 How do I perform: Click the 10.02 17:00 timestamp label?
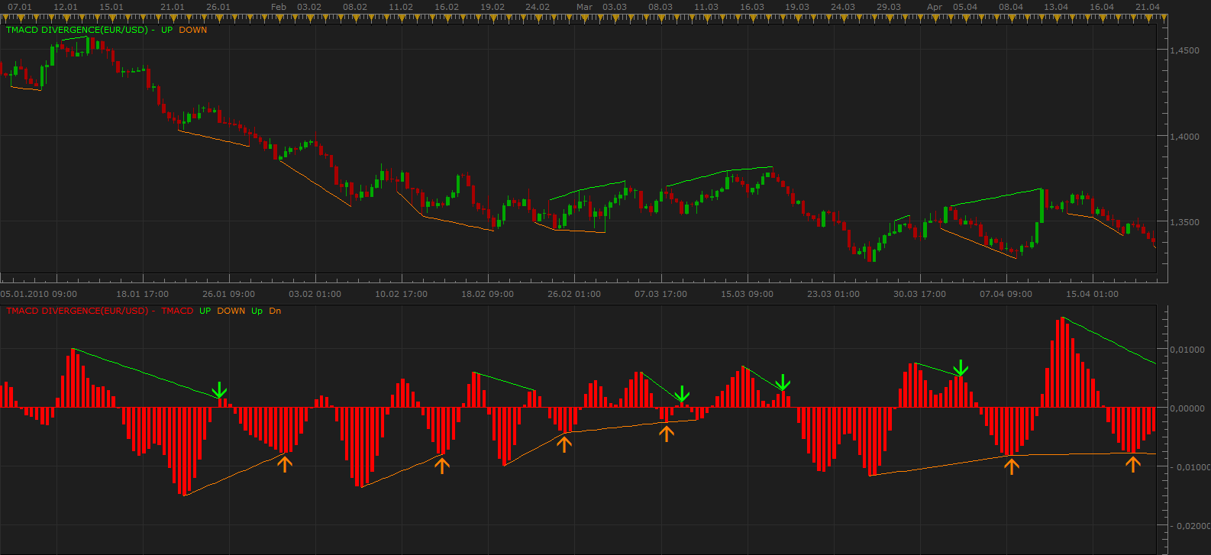[402, 294]
